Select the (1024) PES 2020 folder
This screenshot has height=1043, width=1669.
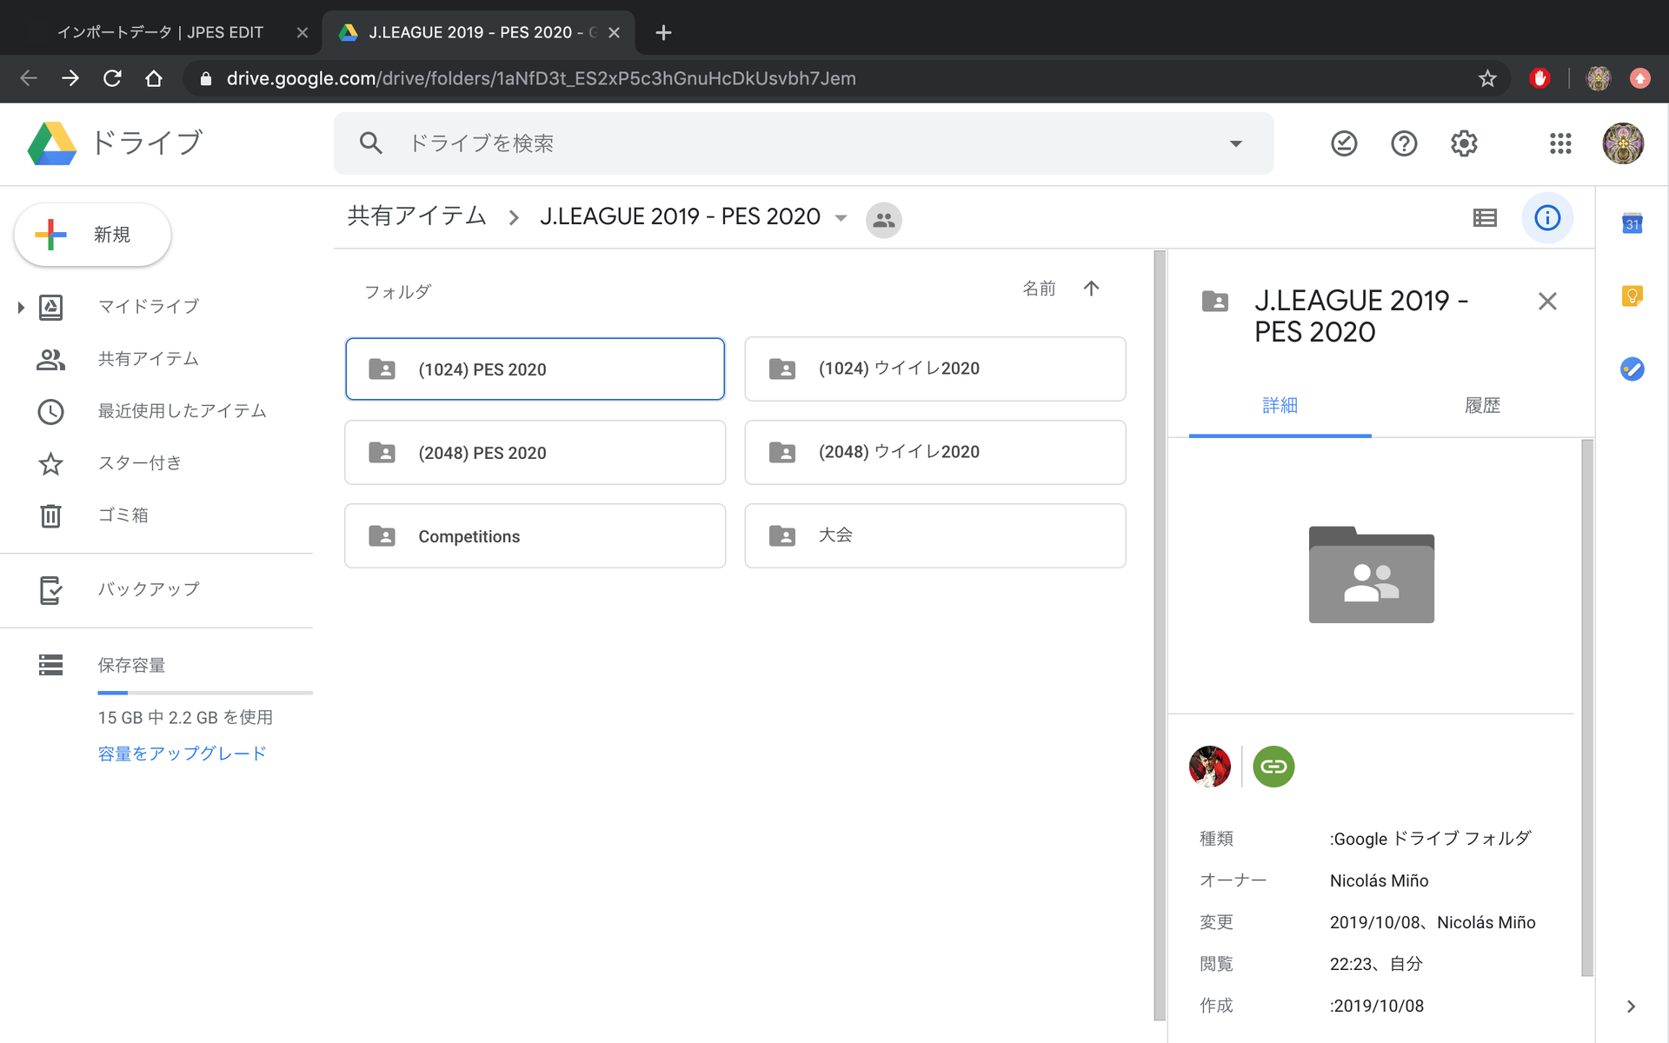point(535,369)
